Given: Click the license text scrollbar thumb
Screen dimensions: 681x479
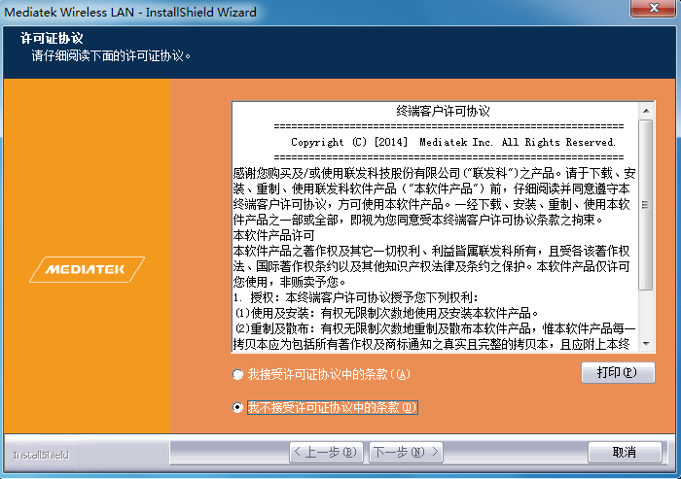Looking at the screenshot, I should [646, 205].
